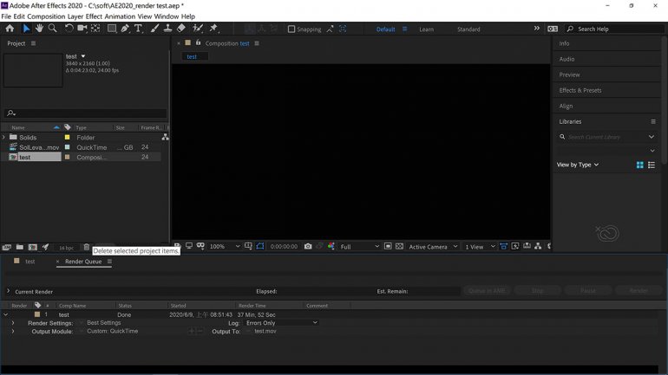Image resolution: width=668 pixels, height=375 pixels.
Task: Select the Hand tool
Action: click(x=39, y=29)
